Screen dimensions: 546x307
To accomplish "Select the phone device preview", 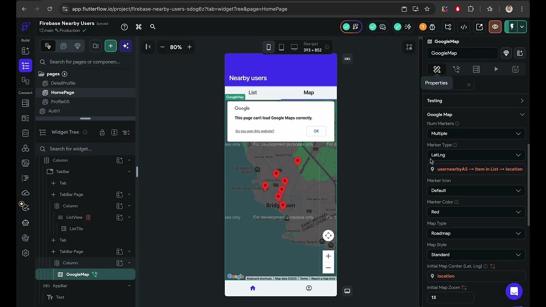I will pos(268,47).
